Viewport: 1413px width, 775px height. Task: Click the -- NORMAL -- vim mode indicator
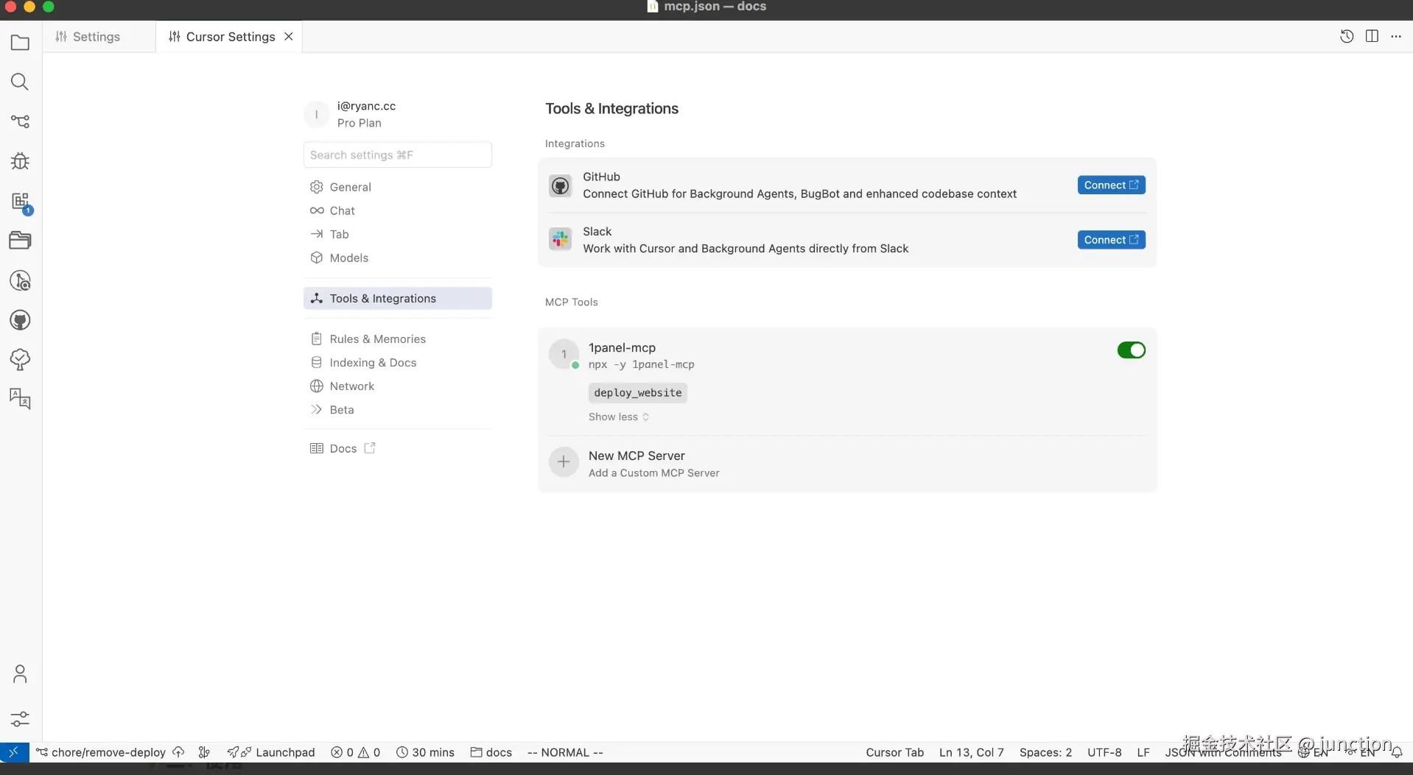pyautogui.click(x=565, y=752)
